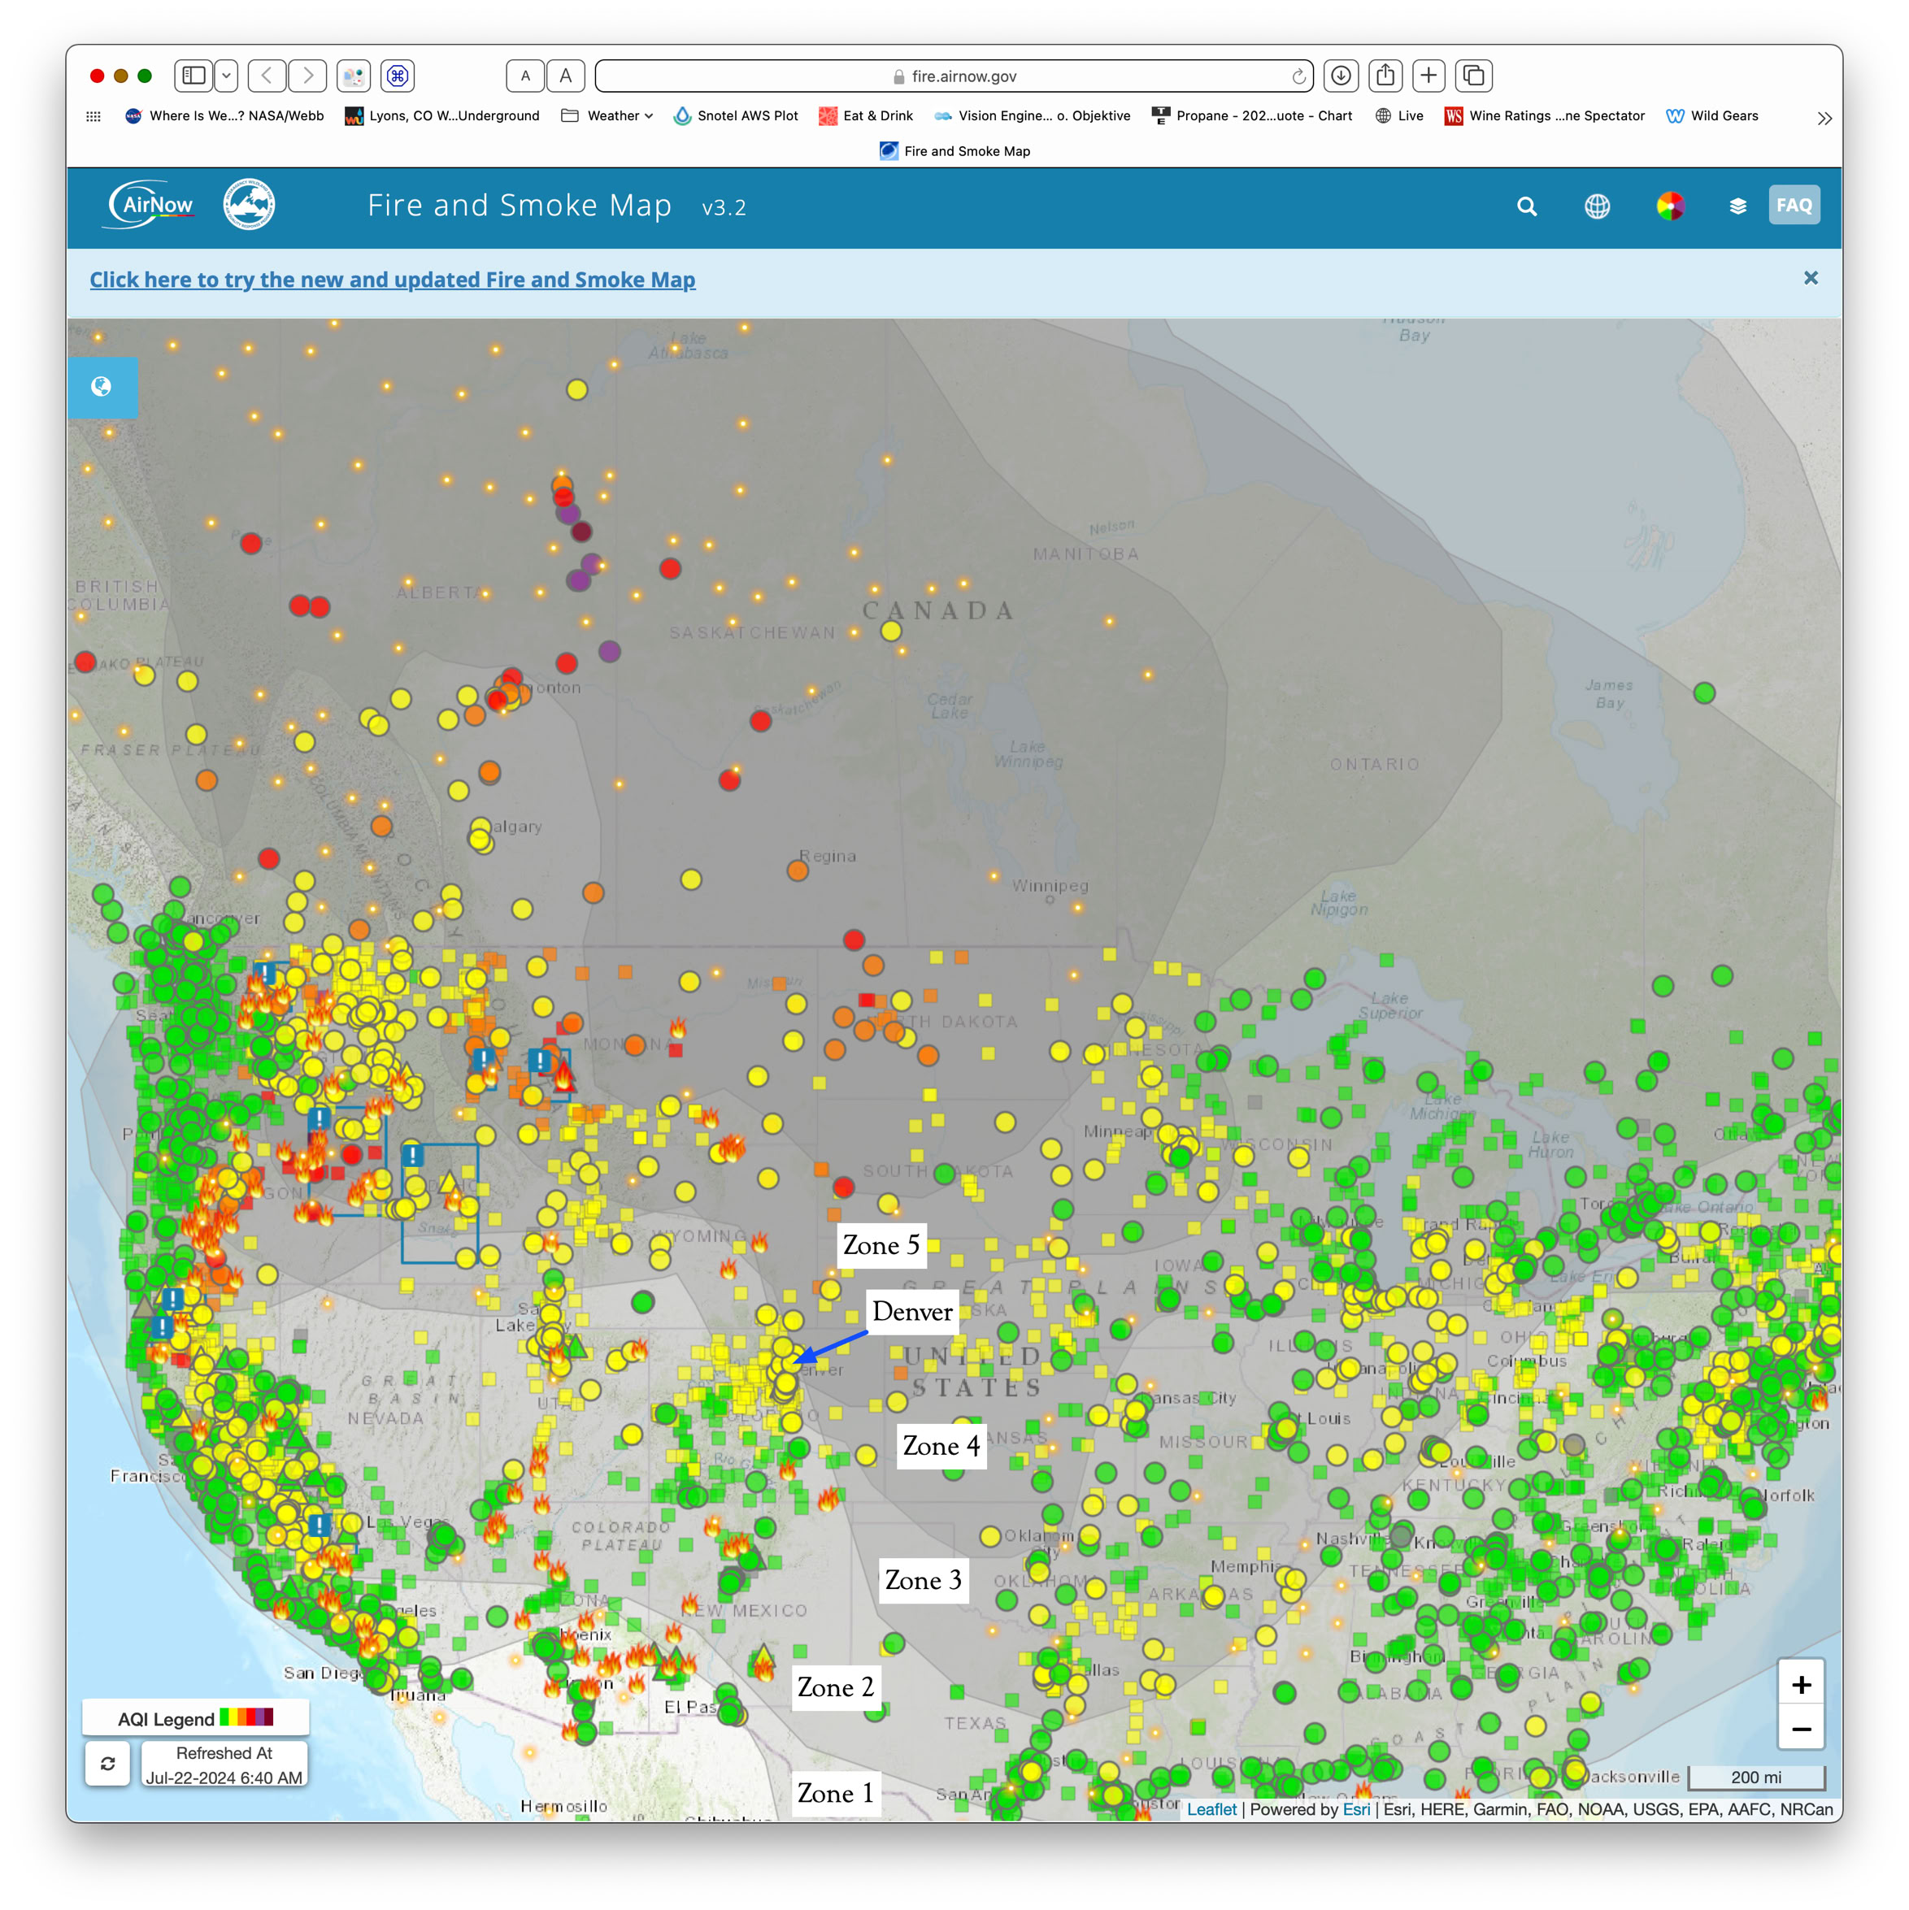The height and width of the screenshot is (1910, 1909).
Task: Open Snotel AWS Plot bookmark
Action: 736,115
